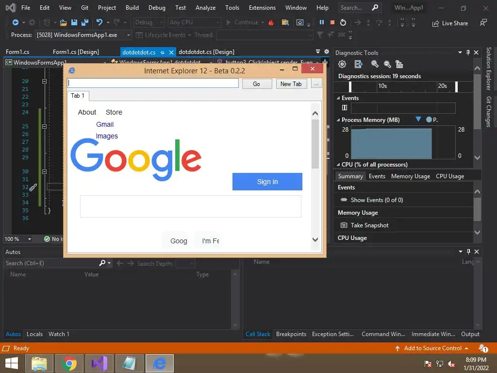The image size is (497, 373).
Task: Open the Analyze menu
Action: pyautogui.click(x=205, y=8)
